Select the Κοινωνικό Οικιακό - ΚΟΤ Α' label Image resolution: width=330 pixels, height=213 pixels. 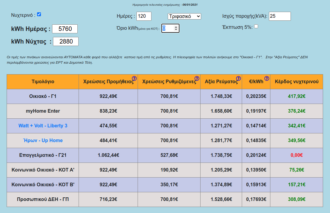pyautogui.click(x=43, y=170)
